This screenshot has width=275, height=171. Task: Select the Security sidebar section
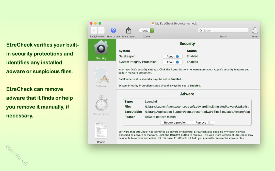[102, 50]
